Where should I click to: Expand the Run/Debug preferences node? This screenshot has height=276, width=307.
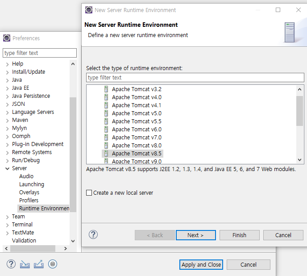pyautogui.click(x=8, y=160)
